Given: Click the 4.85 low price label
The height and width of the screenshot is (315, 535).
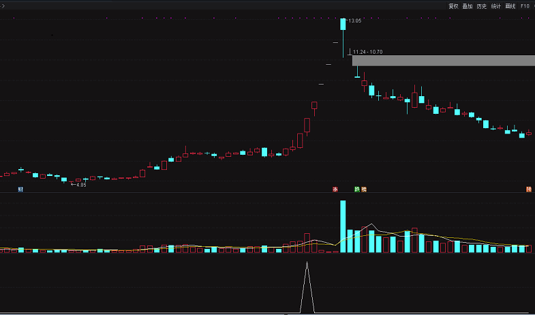Looking at the screenshot, I should pyautogui.click(x=81, y=185).
